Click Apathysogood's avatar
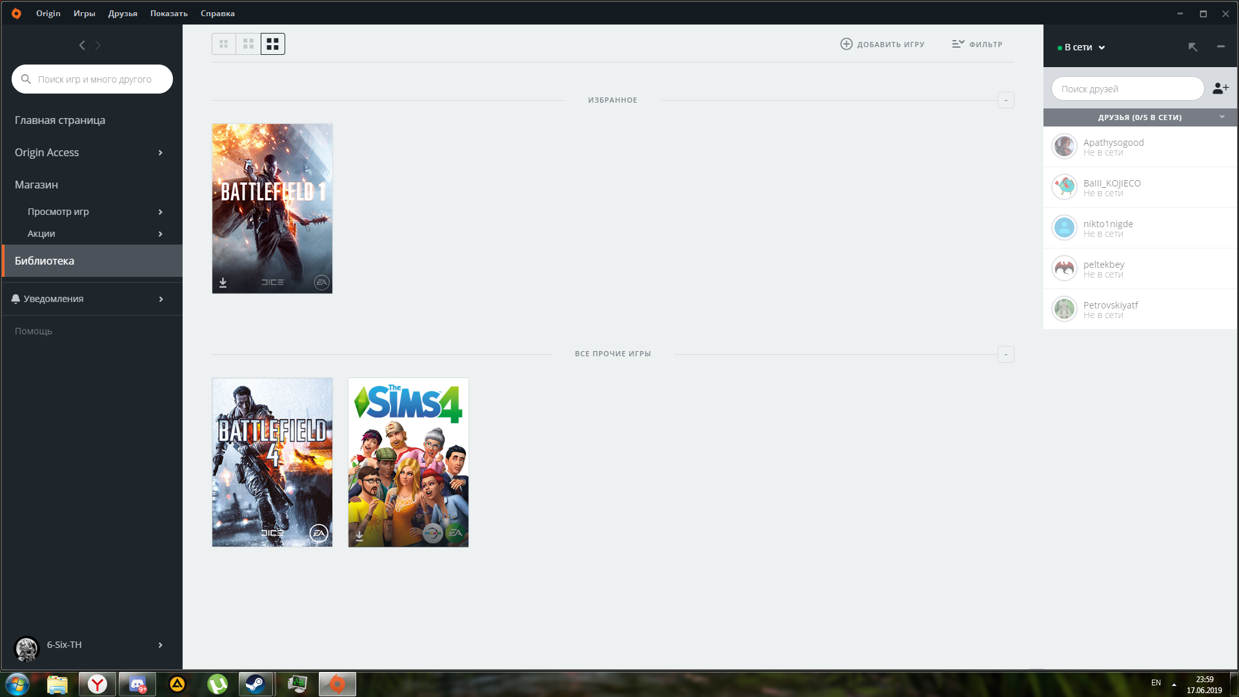 pos(1064,146)
